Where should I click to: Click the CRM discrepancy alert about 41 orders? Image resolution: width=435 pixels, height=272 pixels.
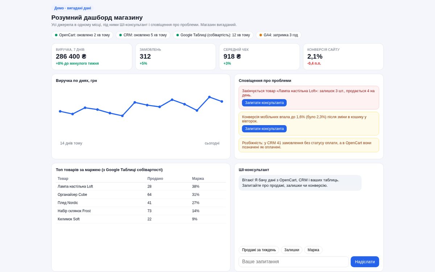coord(309,145)
